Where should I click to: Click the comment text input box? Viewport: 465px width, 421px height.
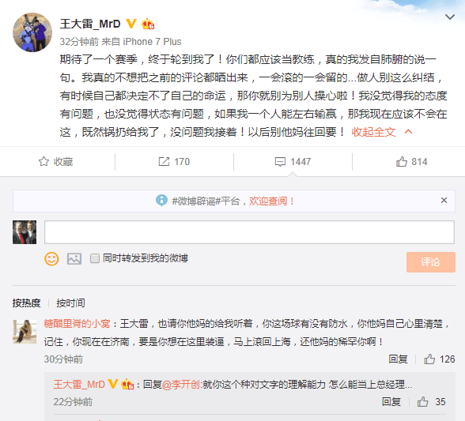coord(249,232)
